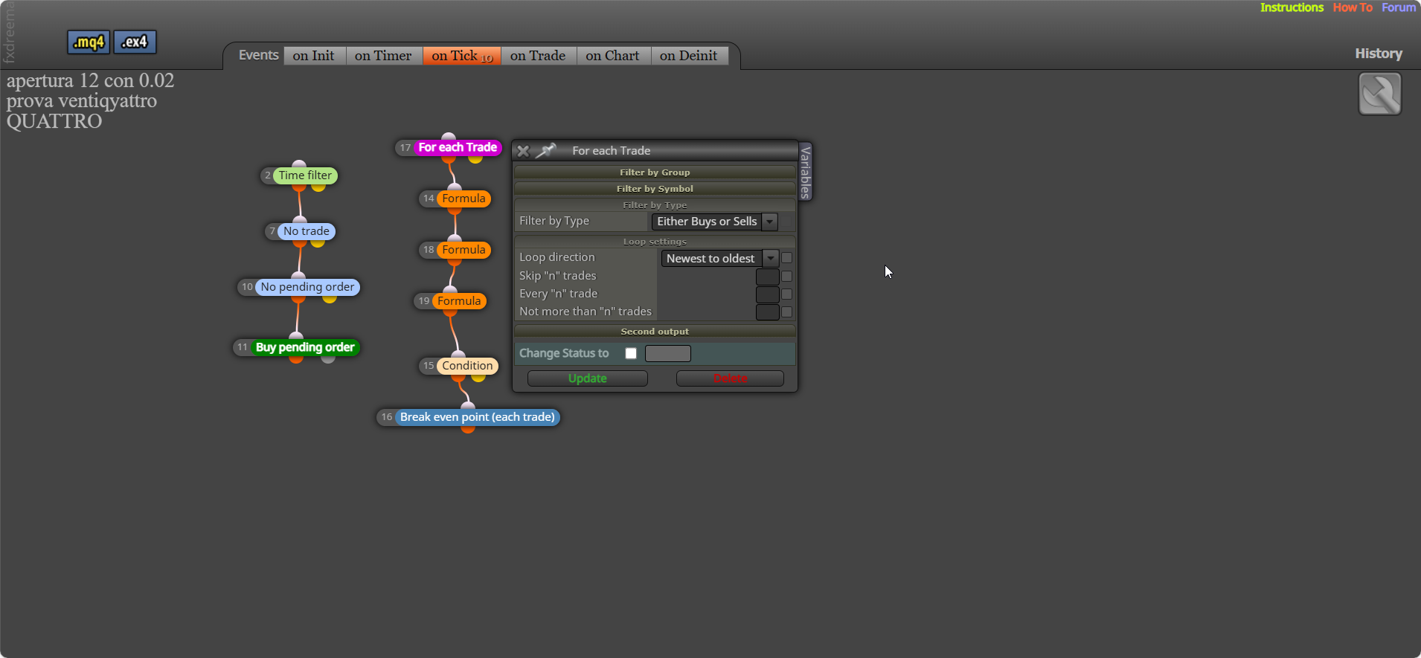Click yellow output connector of No pending order
This screenshot has height=658, width=1421.
coord(330,298)
